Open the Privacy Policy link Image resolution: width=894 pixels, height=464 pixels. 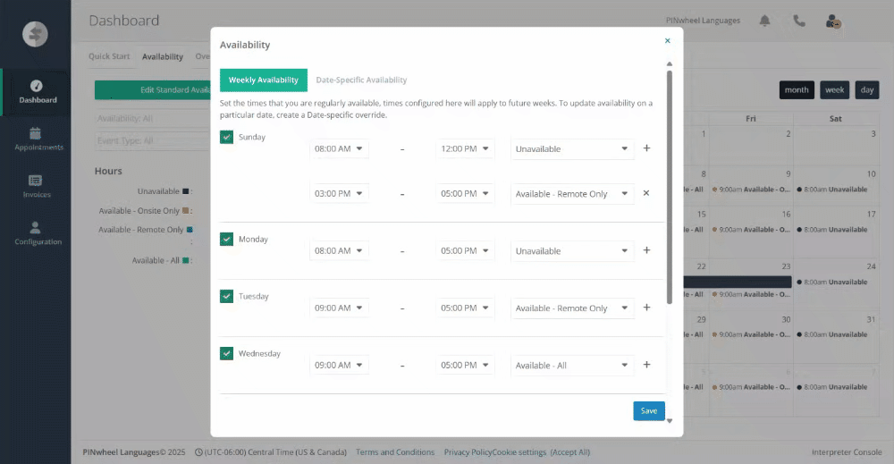(x=468, y=452)
